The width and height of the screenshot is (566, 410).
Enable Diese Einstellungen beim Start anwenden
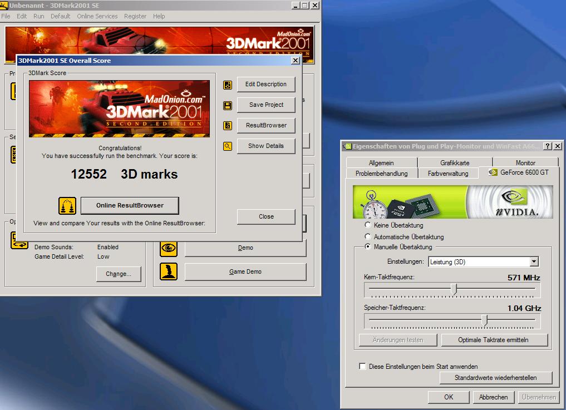coord(362,366)
